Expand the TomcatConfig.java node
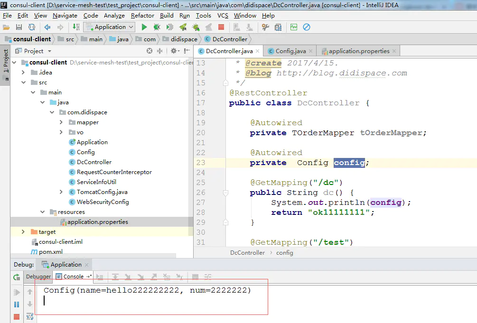This screenshot has height=323, width=477. [x=61, y=192]
